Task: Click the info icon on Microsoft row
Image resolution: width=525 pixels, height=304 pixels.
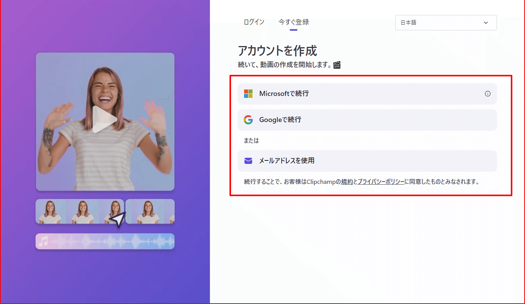Action: click(x=487, y=94)
